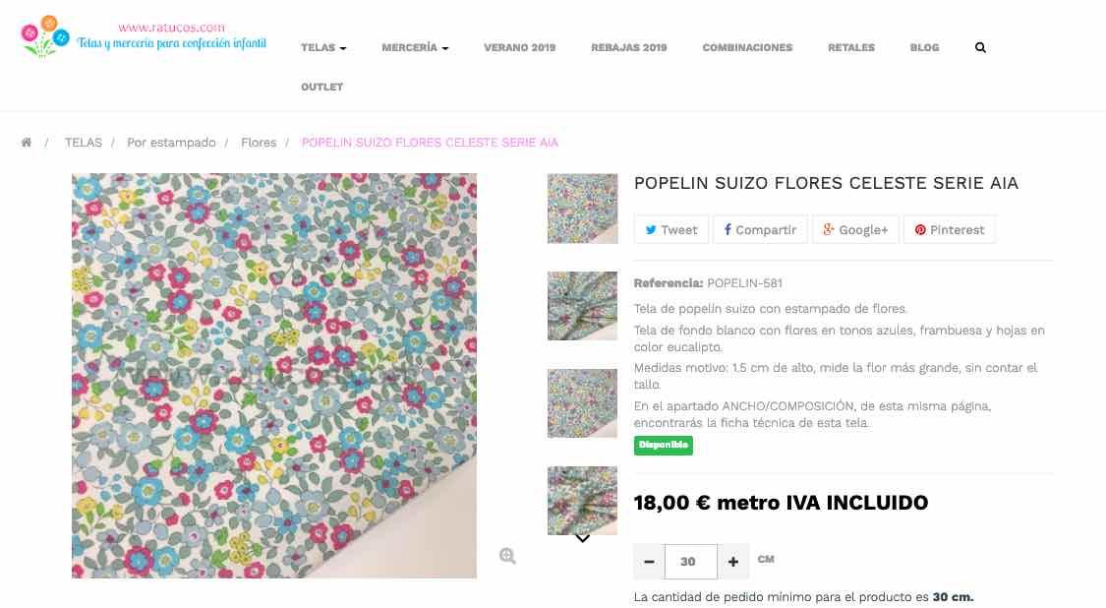1106x608 pixels.
Task: Select the second fabric thumbnail image
Action: point(582,306)
